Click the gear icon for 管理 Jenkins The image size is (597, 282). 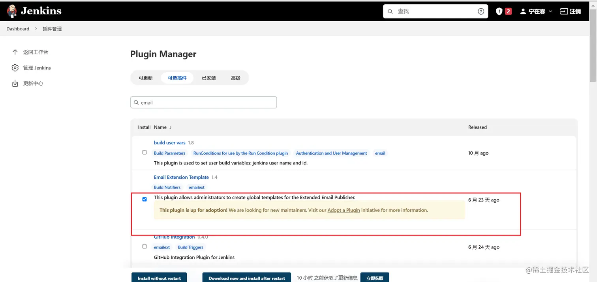pos(15,68)
